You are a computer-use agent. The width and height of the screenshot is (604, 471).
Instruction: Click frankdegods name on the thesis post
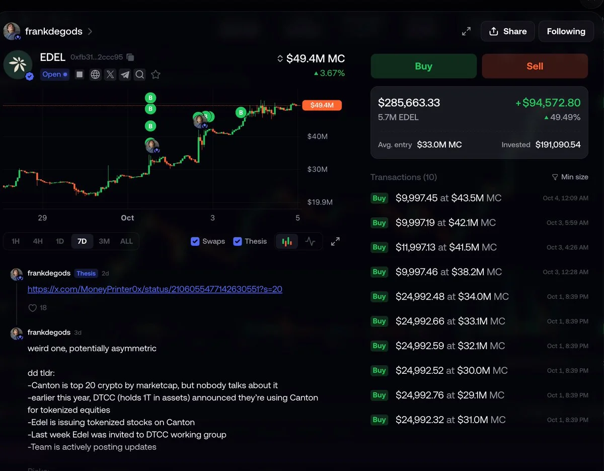(49, 273)
